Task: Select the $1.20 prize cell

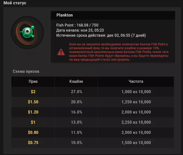Action: point(33,112)
